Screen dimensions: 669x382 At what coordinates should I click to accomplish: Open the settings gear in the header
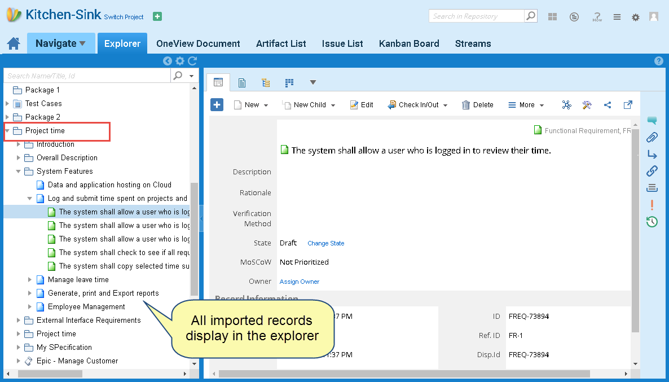click(x=636, y=17)
